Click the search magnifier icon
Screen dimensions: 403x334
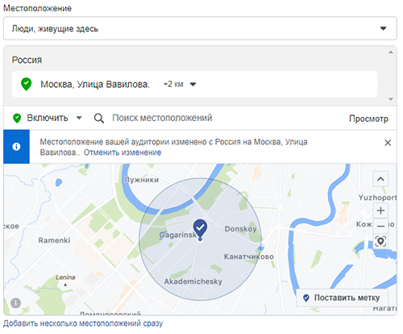coord(99,119)
